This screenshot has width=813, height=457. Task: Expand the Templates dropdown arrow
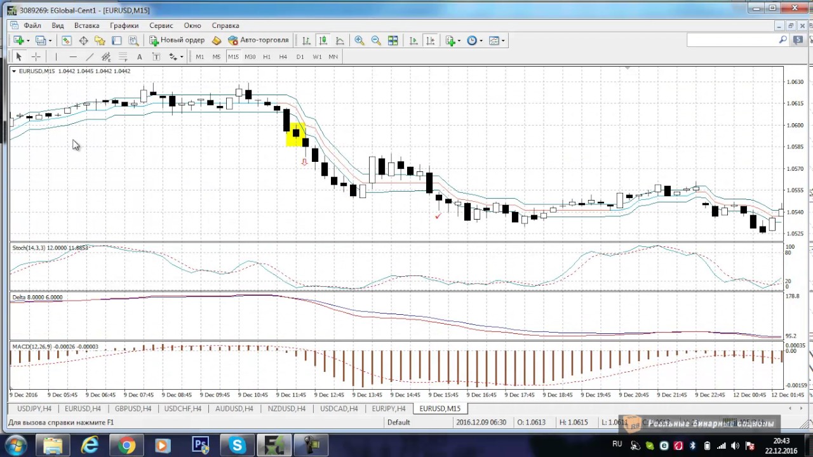click(x=503, y=41)
